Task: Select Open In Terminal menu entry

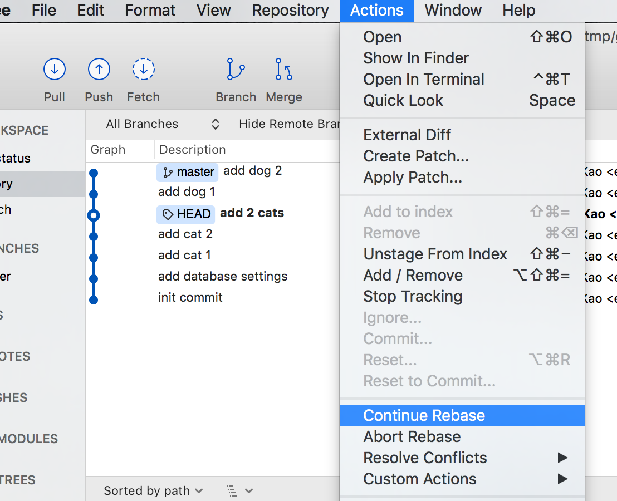Action: coord(424,79)
